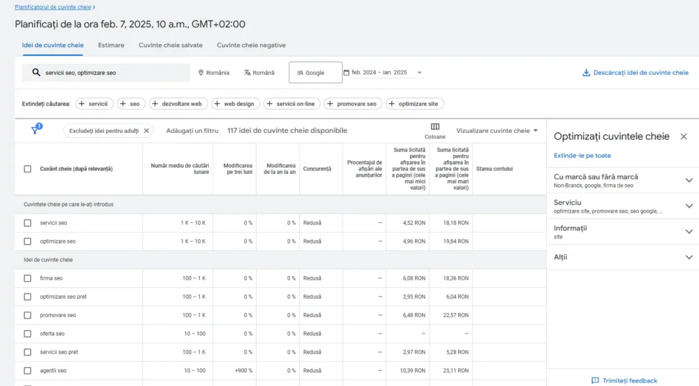Click Descărcați idei de cuvinte cheie link
Image resolution: width=699 pixels, height=386 pixels.
(640, 72)
